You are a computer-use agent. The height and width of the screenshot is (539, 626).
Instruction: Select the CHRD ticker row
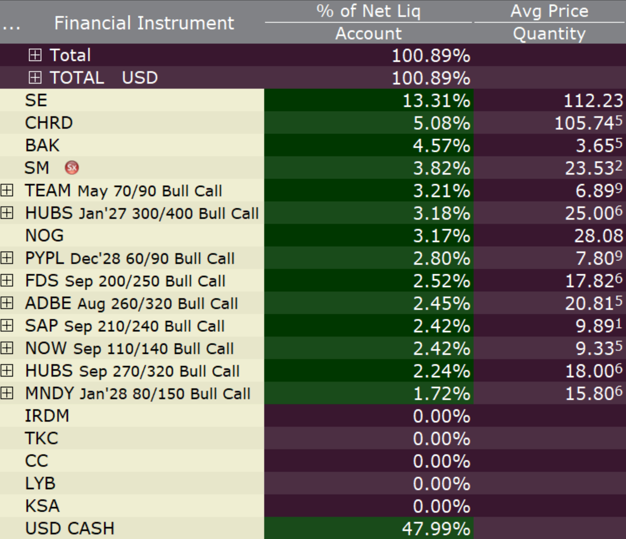(x=49, y=123)
